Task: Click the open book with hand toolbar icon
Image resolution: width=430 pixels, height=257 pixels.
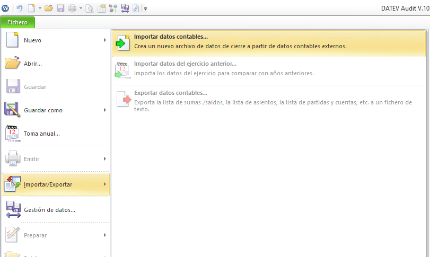Action: (x=101, y=8)
